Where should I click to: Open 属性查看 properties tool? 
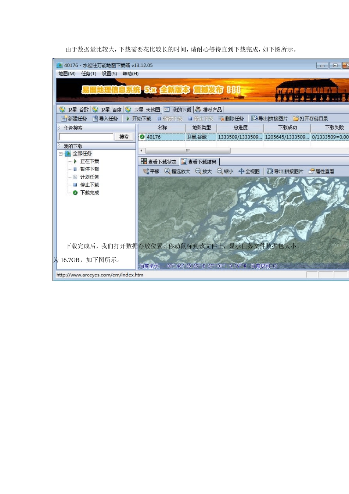tap(321, 171)
